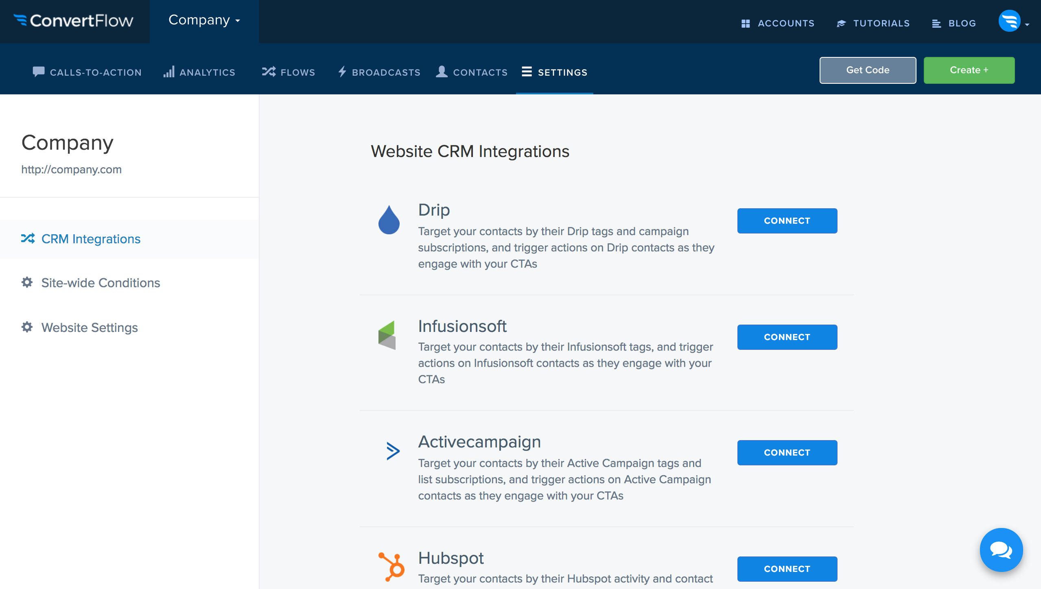Click the Flows shuffle icon
The height and width of the screenshot is (589, 1041).
[x=269, y=72]
